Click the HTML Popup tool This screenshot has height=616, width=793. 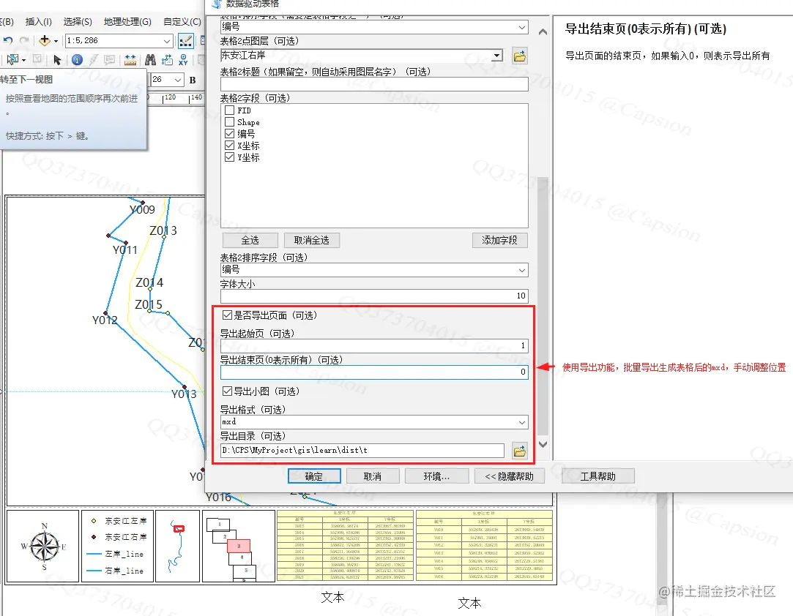(x=109, y=60)
